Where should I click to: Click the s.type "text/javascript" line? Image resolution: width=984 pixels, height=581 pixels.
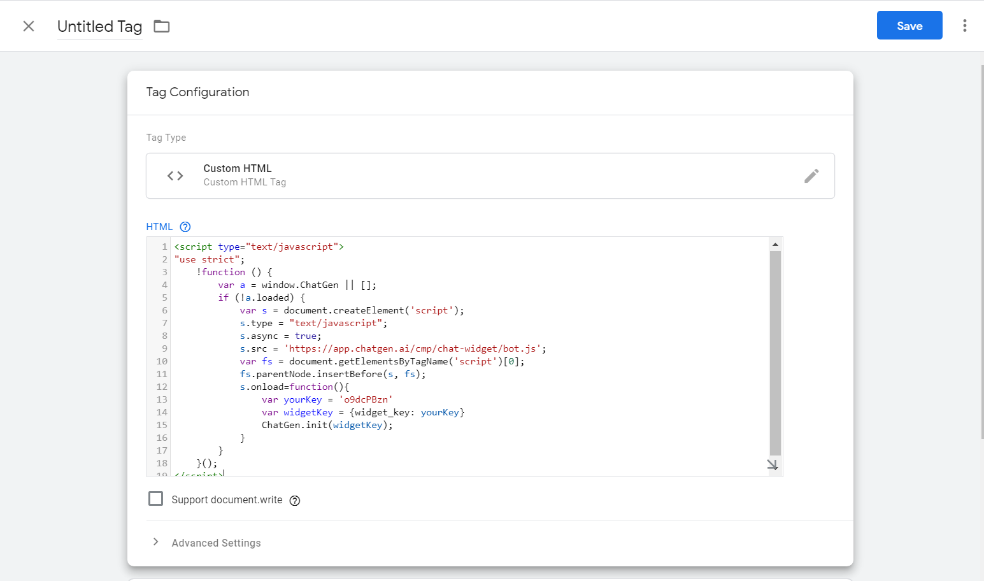pos(313,323)
